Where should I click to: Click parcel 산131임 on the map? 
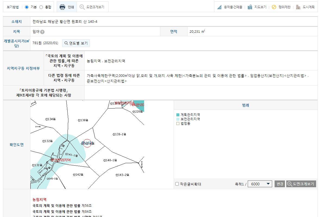[37, 165]
